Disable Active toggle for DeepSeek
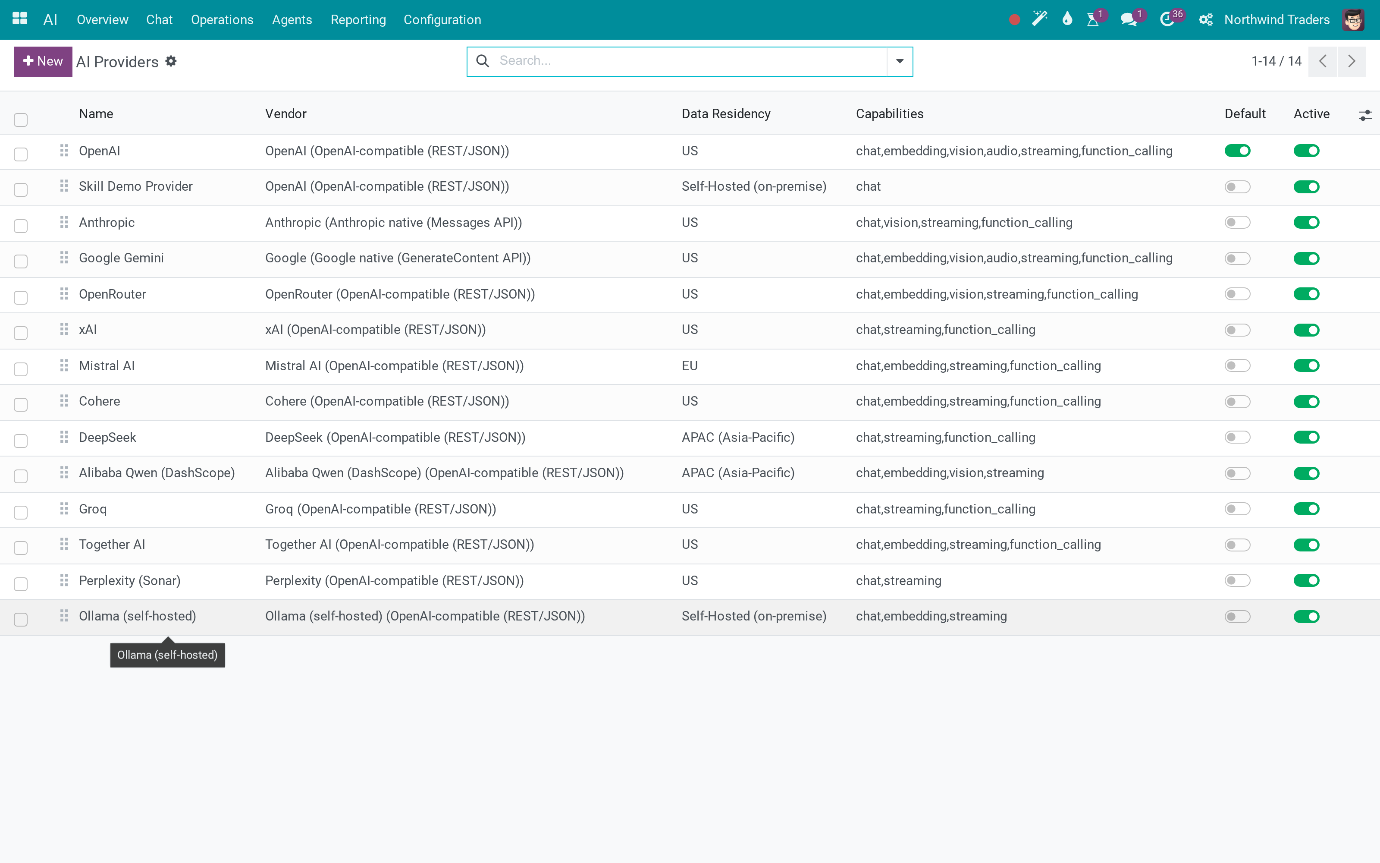The image size is (1380, 863). tap(1306, 437)
